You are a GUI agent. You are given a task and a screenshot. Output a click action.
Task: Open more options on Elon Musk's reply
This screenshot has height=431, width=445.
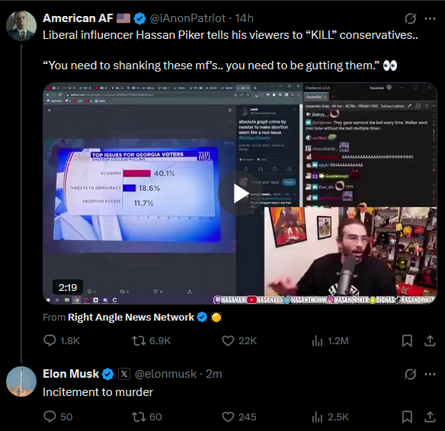tap(430, 375)
